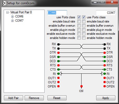Select COM7 in the port tree
The height and width of the screenshot is (104, 119).
[x=19, y=21]
